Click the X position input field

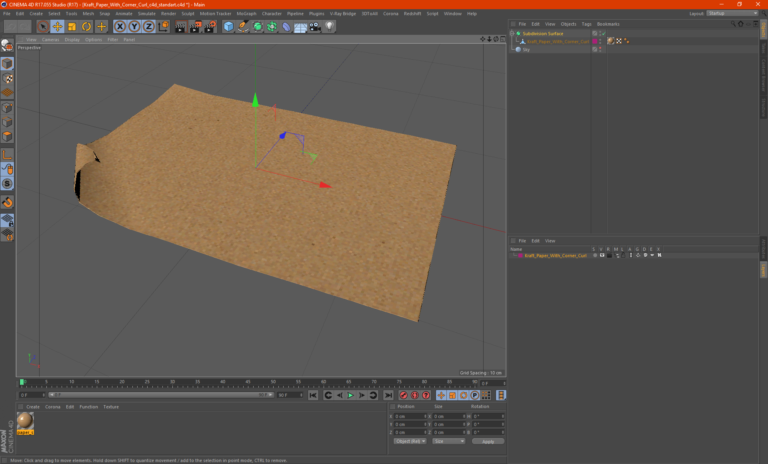pyautogui.click(x=410, y=416)
